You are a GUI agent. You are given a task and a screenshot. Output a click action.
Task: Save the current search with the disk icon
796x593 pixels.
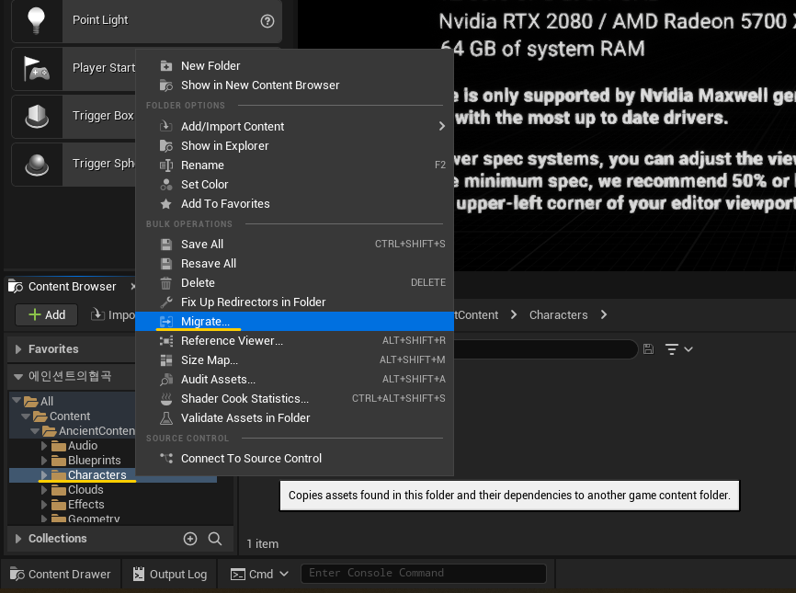[x=651, y=348]
